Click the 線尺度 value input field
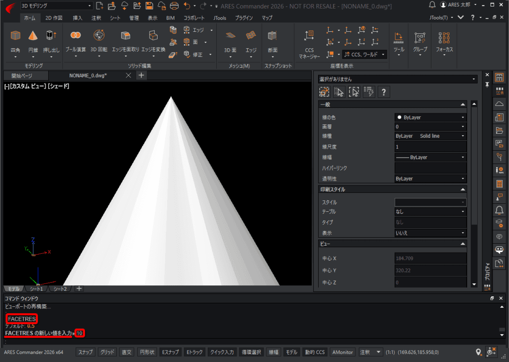 coord(430,147)
